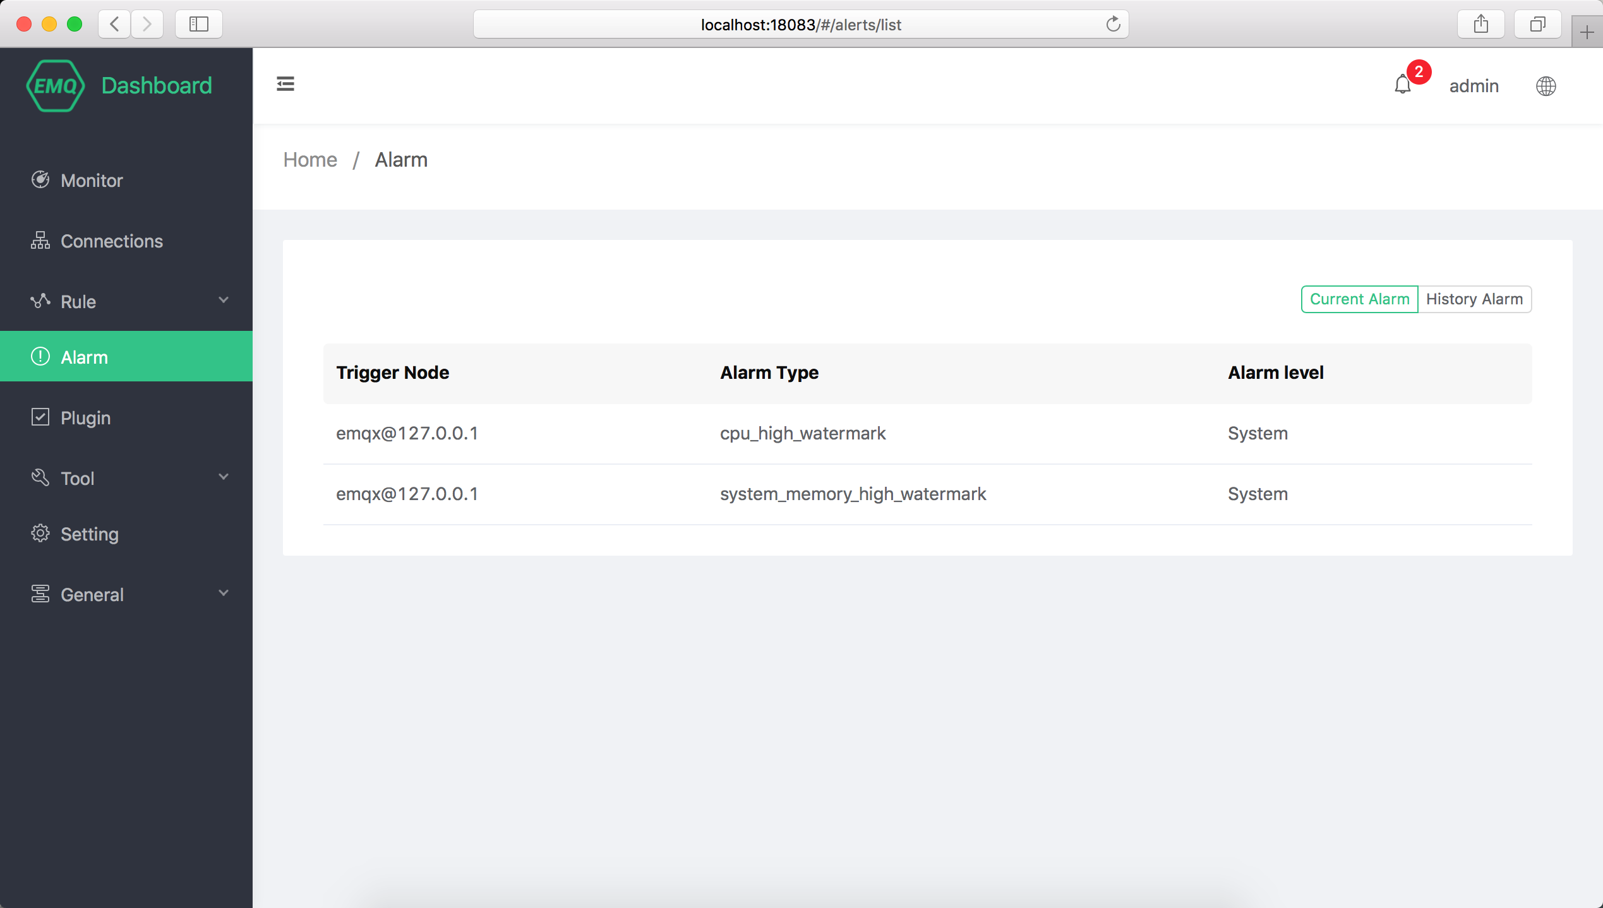1603x908 pixels.
Task: Click the Alarm level column header
Action: (x=1275, y=373)
